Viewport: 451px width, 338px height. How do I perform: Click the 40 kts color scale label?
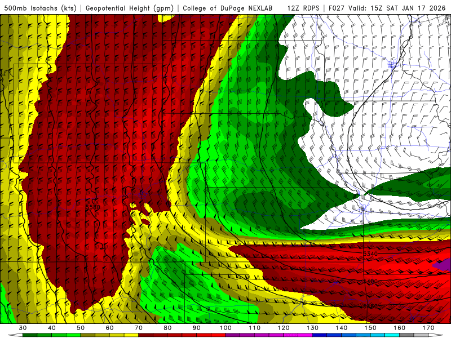click(x=52, y=328)
